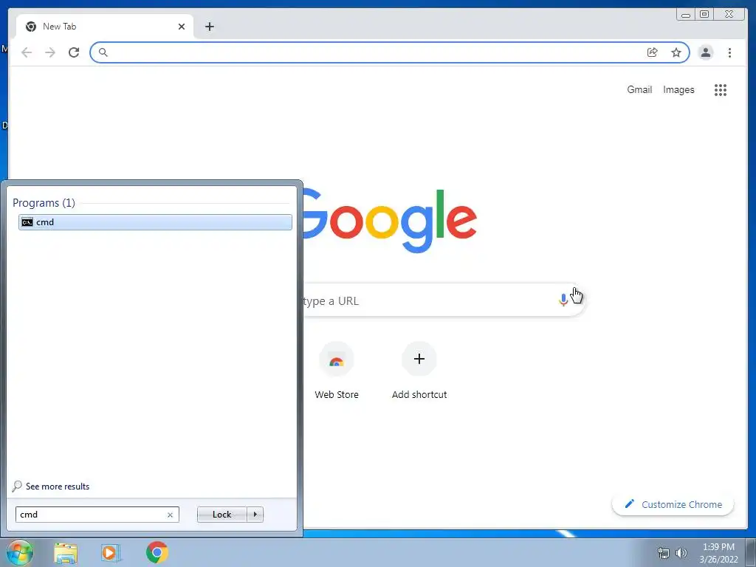Open the Chrome profile avatar
The width and height of the screenshot is (756, 567).
click(705, 52)
